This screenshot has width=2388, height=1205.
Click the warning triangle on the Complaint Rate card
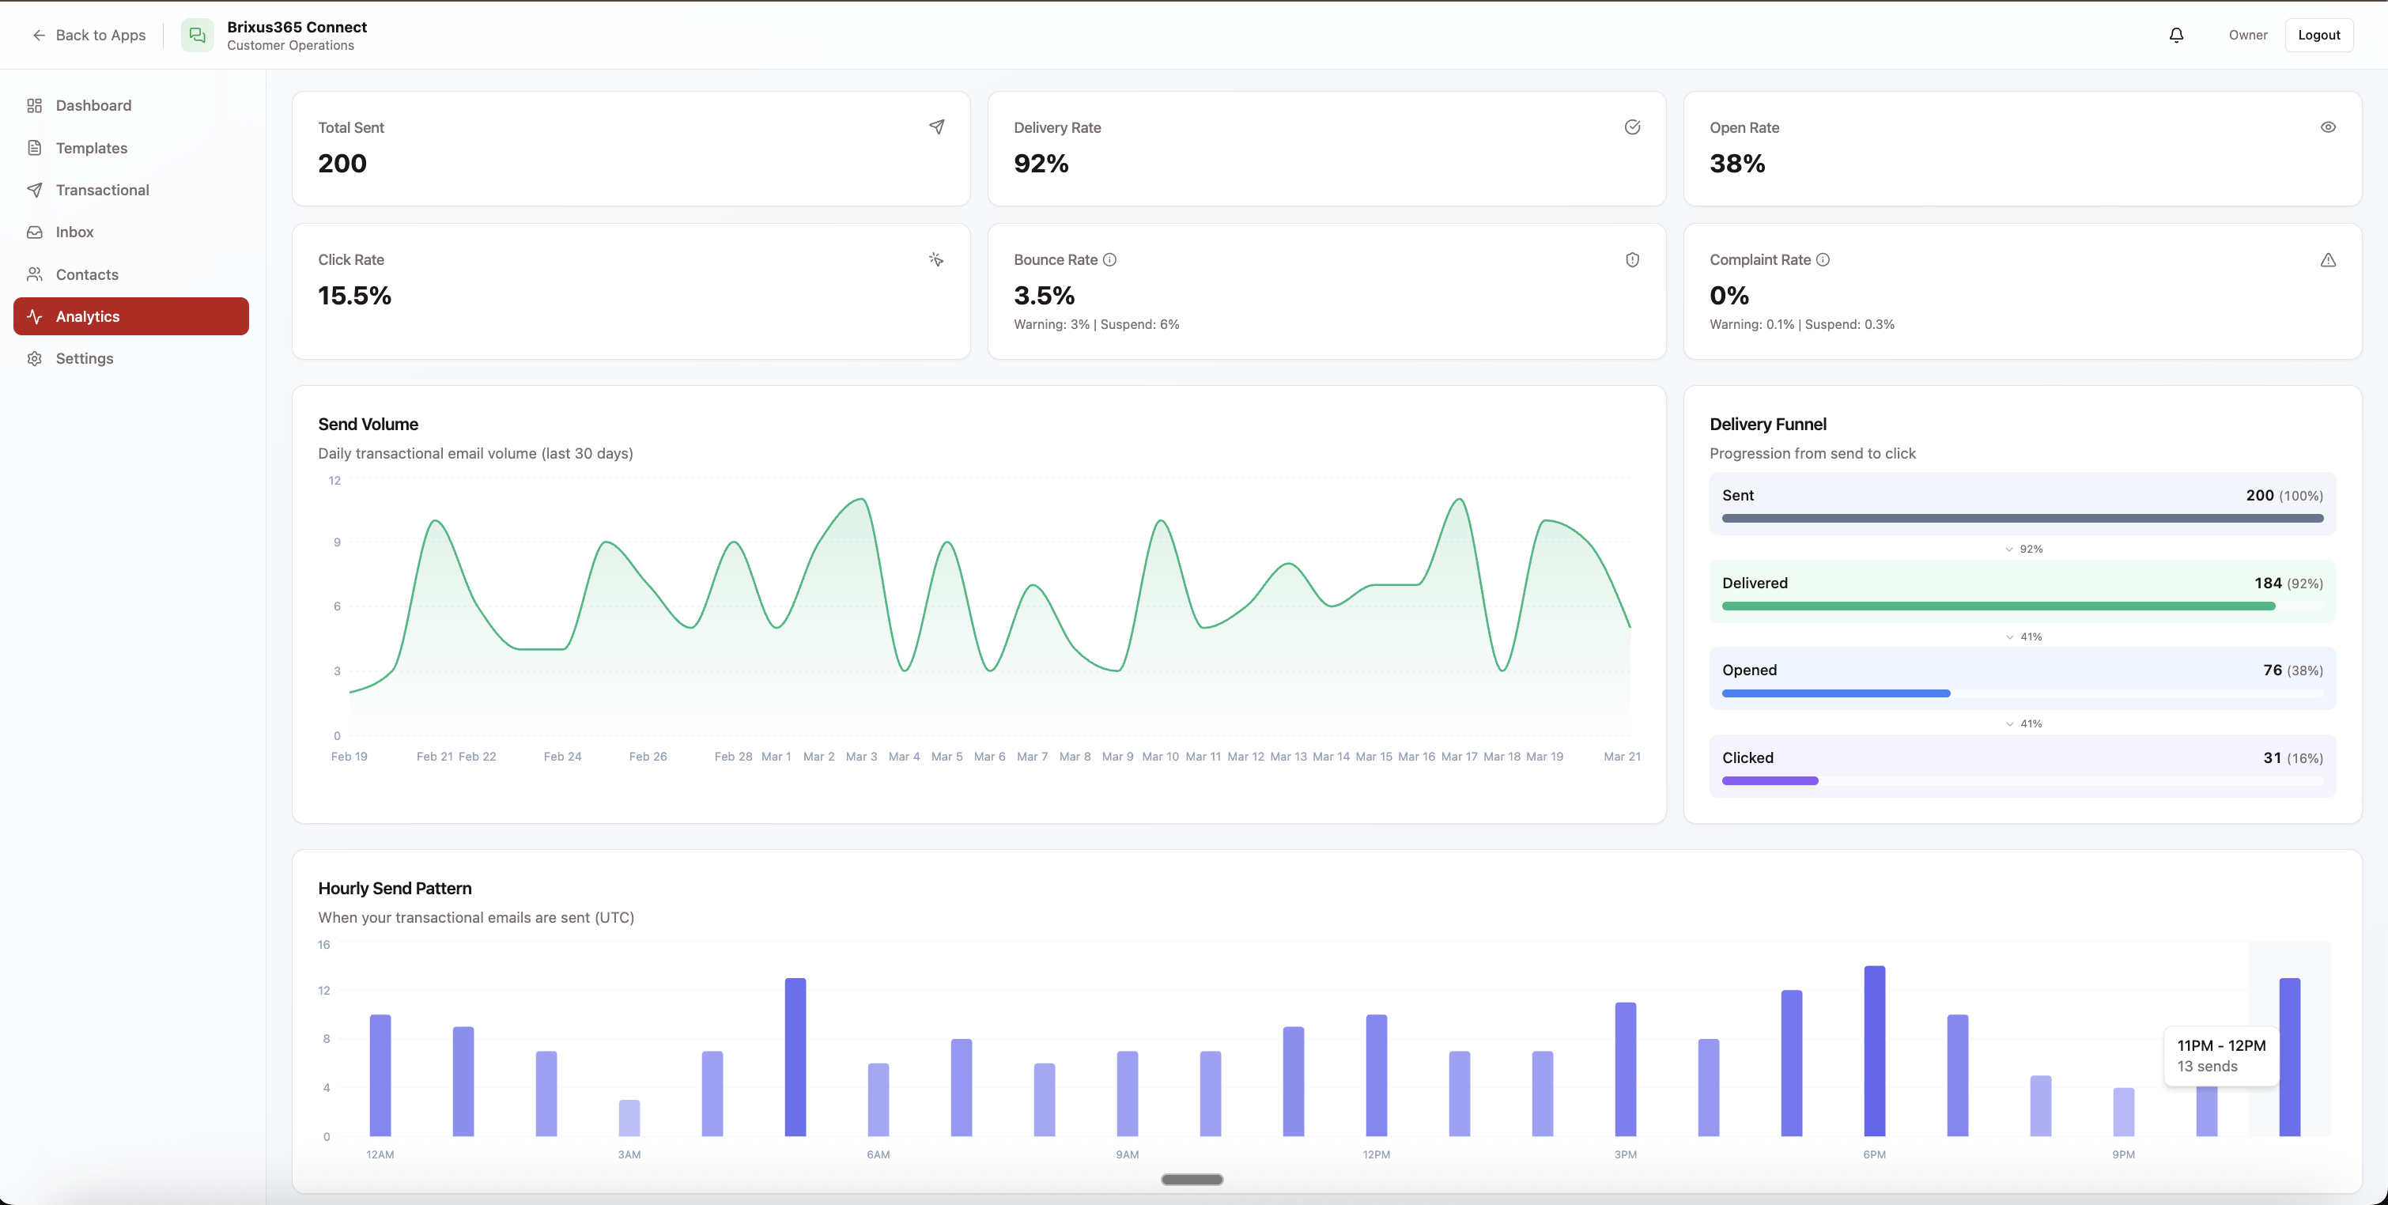(2328, 259)
